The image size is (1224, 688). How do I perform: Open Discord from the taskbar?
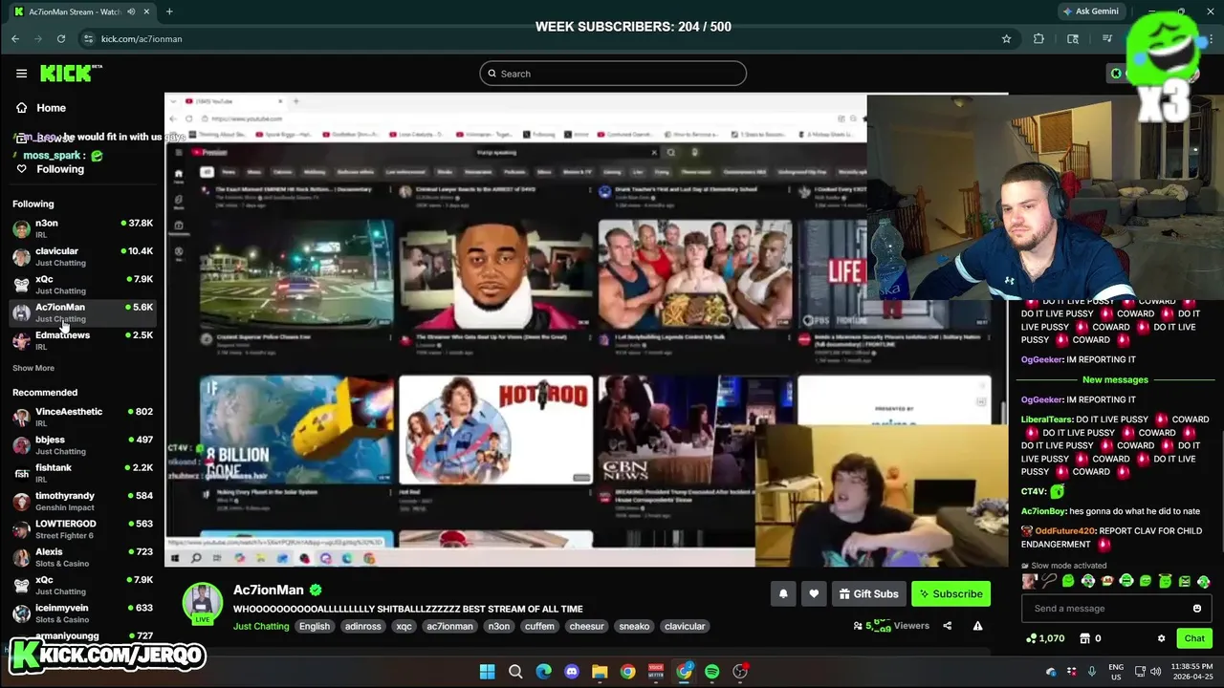[572, 672]
